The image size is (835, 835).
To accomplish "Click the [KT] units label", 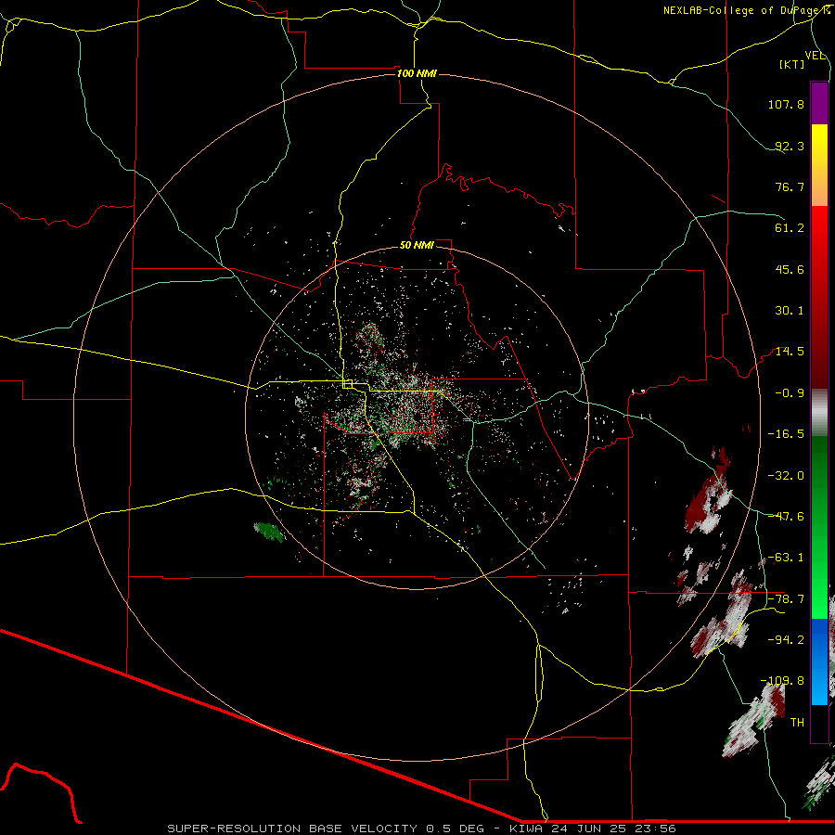I will (792, 64).
